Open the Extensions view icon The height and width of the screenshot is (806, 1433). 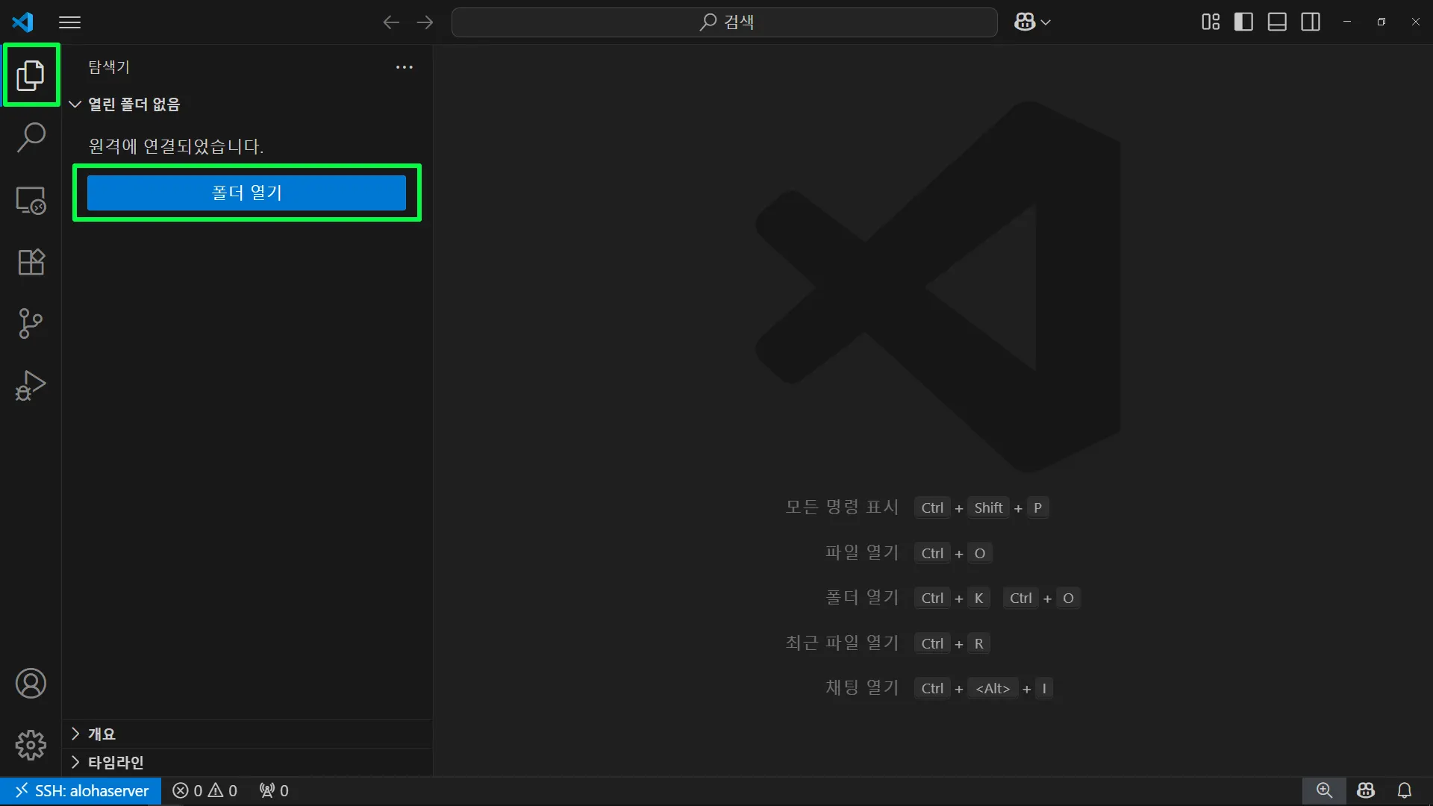click(31, 262)
